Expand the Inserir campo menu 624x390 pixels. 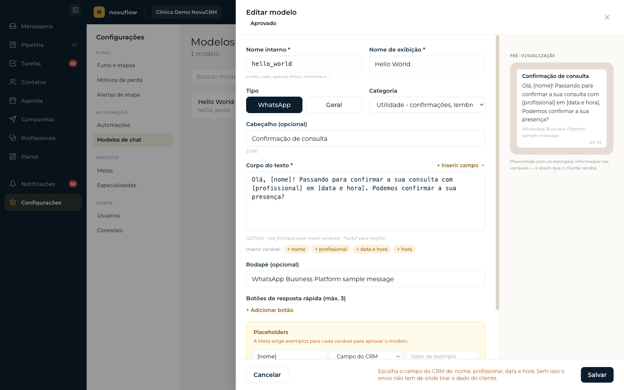(x=461, y=166)
